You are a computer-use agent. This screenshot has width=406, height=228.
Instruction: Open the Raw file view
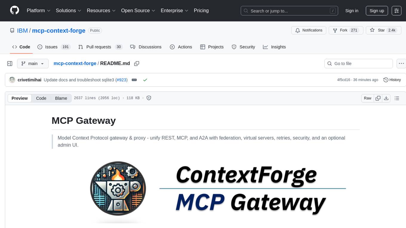pyautogui.click(x=367, y=98)
